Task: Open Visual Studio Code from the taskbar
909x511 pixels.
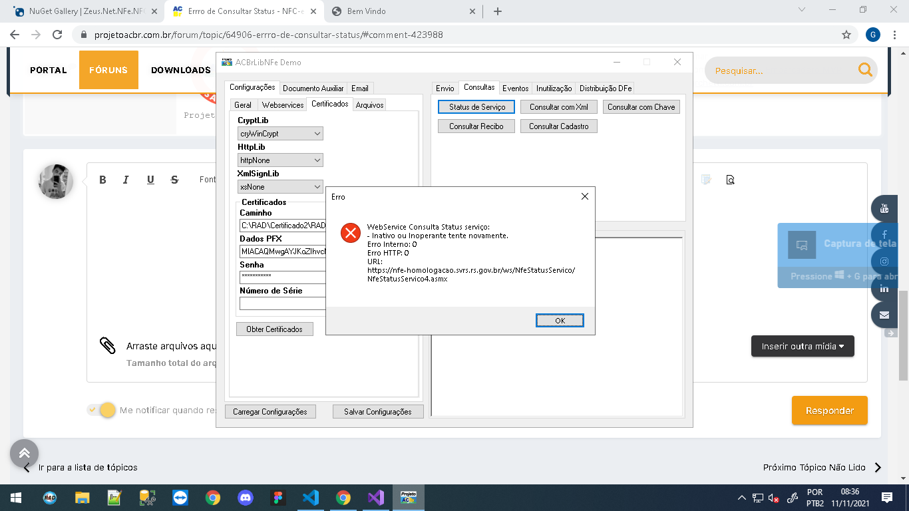Action: coord(310,498)
